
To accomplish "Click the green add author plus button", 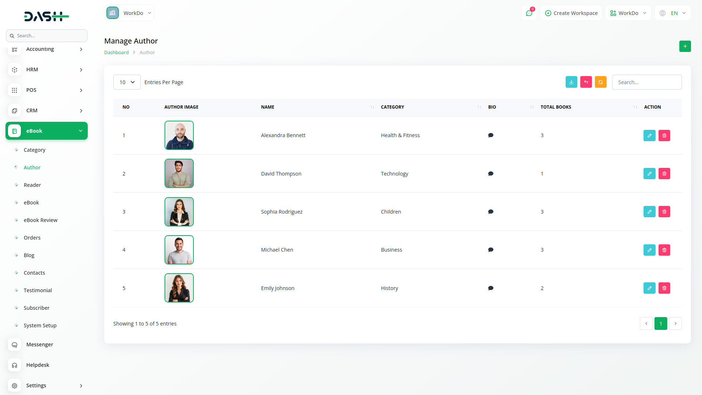I will (x=685, y=46).
